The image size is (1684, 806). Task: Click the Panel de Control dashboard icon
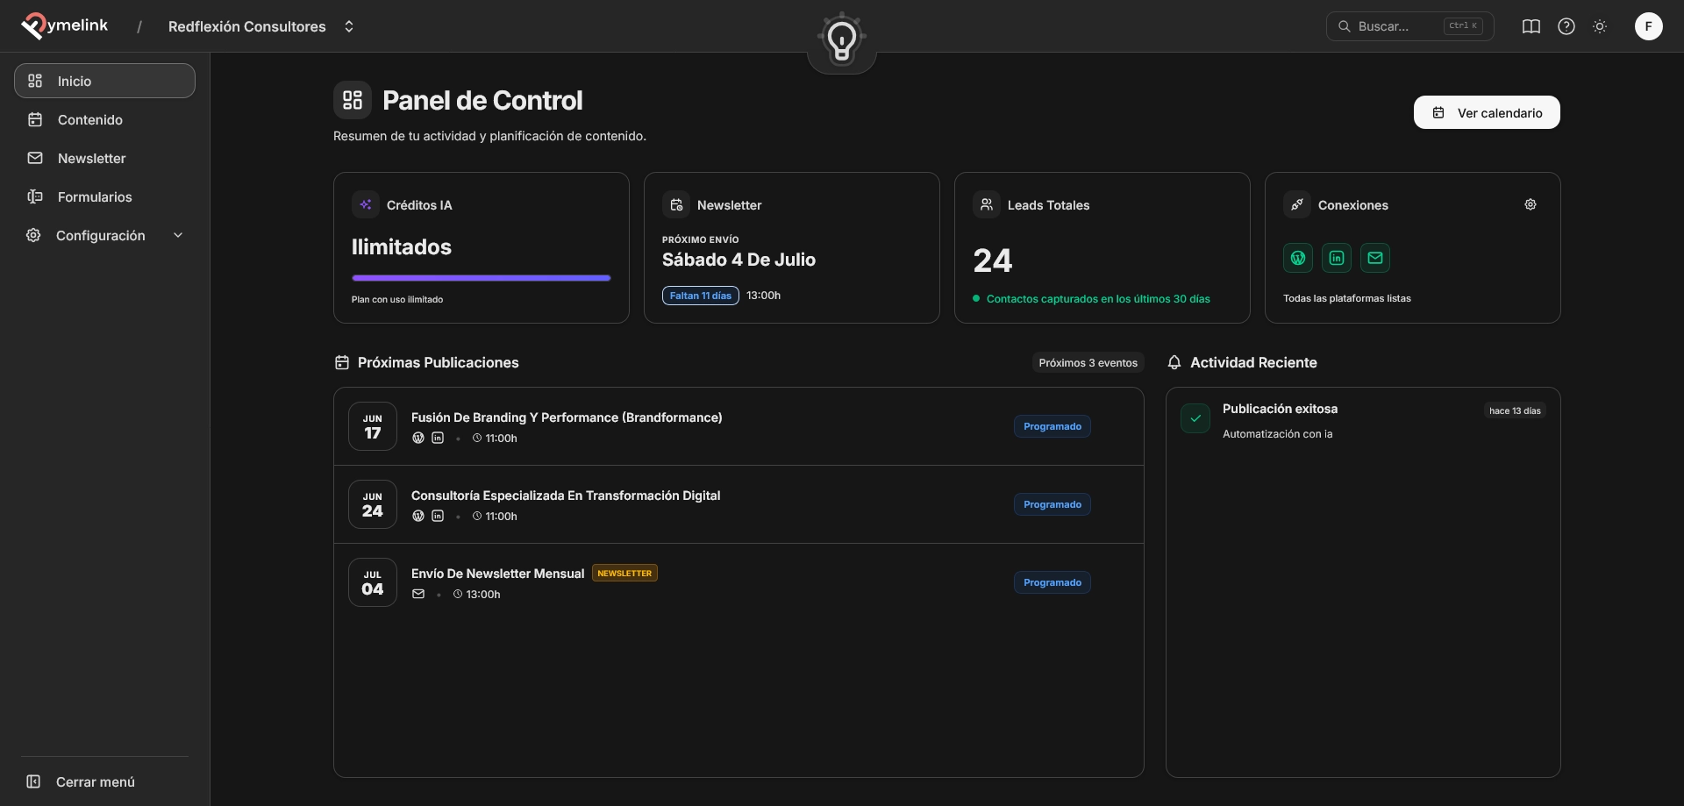[x=353, y=100]
